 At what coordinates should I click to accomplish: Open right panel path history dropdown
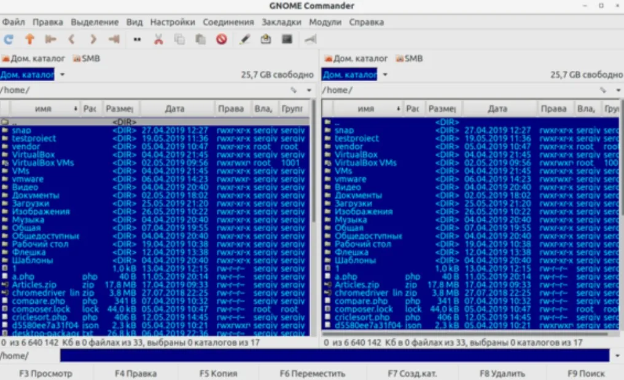tap(618, 90)
